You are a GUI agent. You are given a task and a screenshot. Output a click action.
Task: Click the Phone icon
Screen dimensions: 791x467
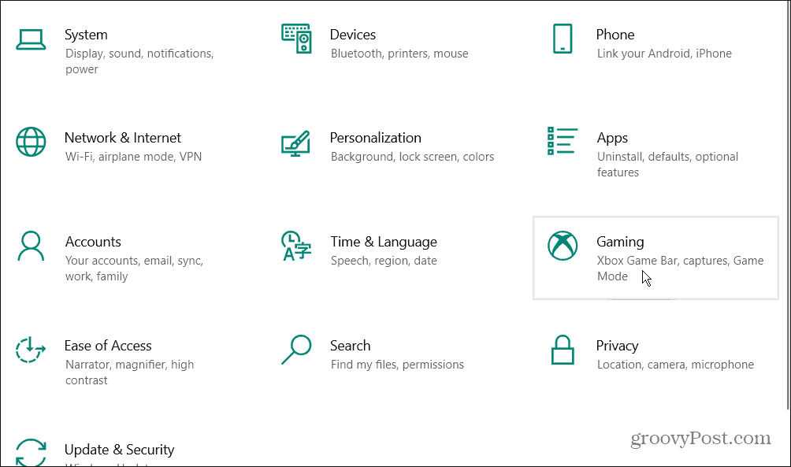563,38
